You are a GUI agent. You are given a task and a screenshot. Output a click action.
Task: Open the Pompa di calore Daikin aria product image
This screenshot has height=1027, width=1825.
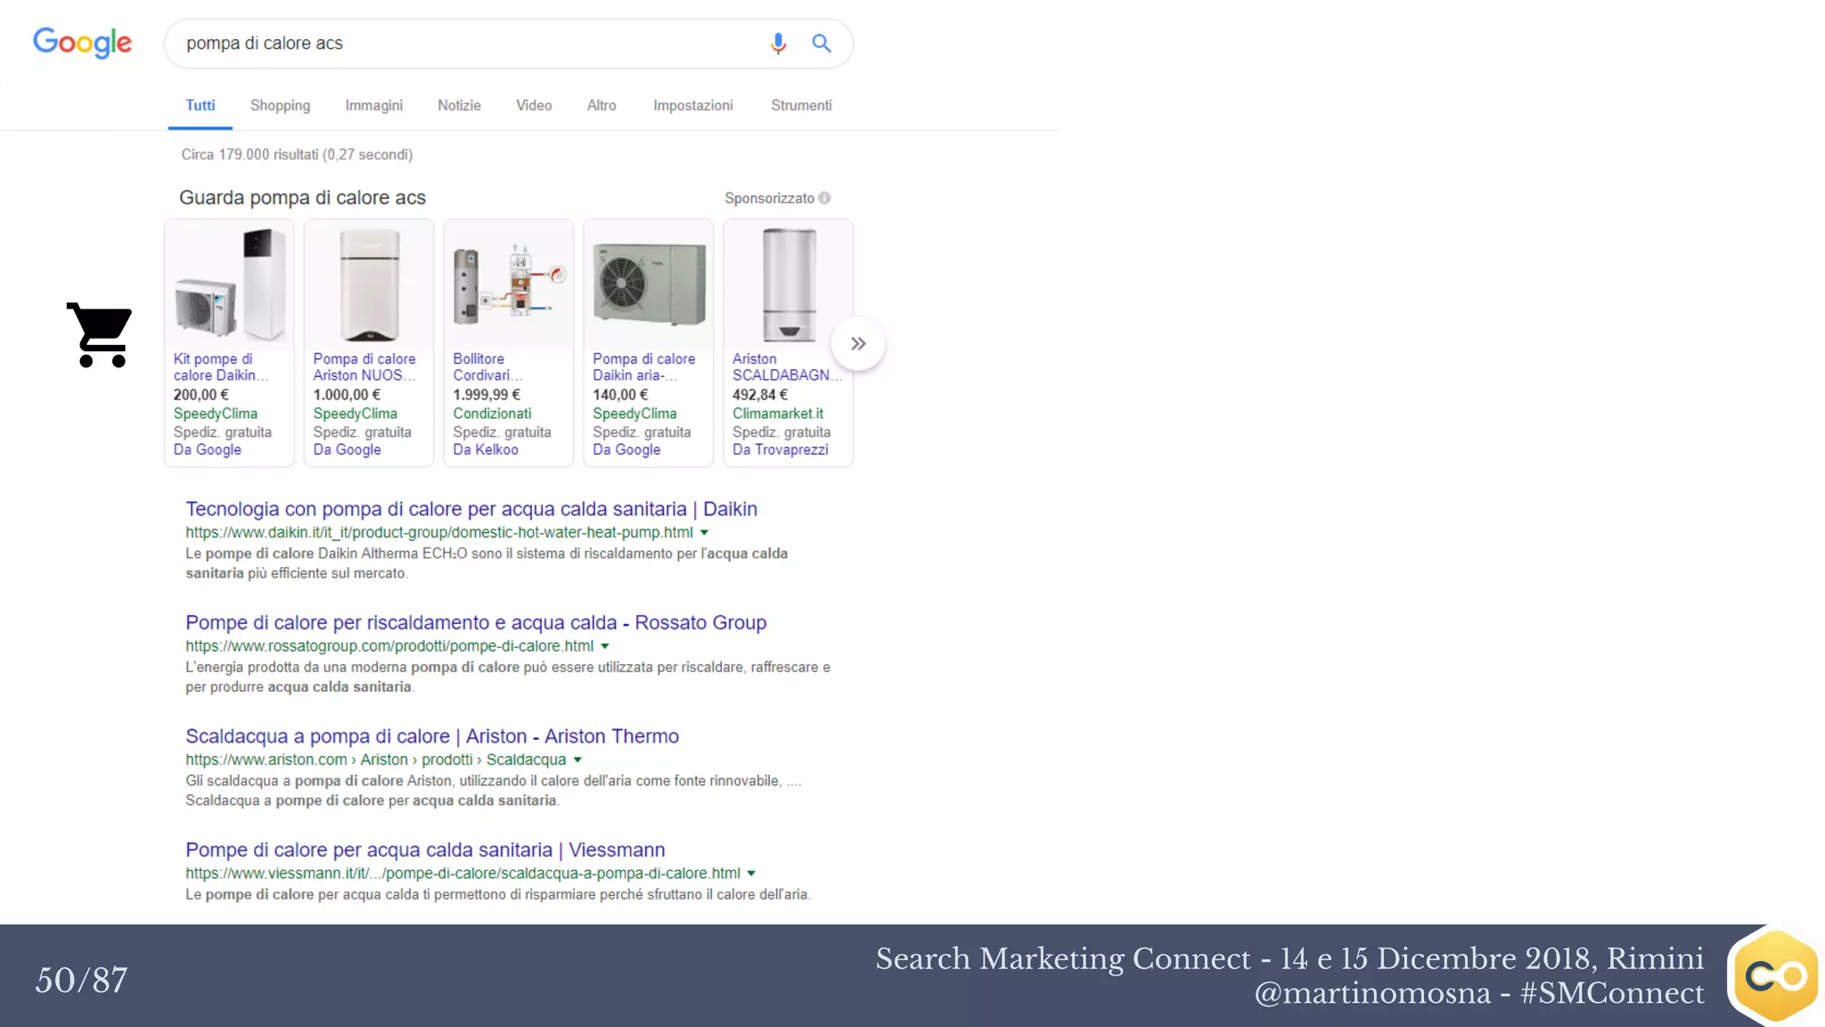click(649, 284)
